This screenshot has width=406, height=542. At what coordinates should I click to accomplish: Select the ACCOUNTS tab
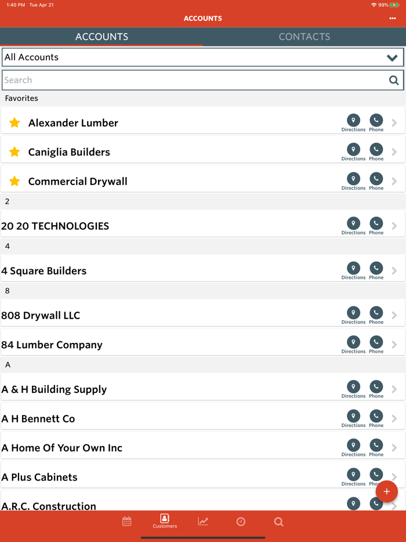click(x=101, y=37)
